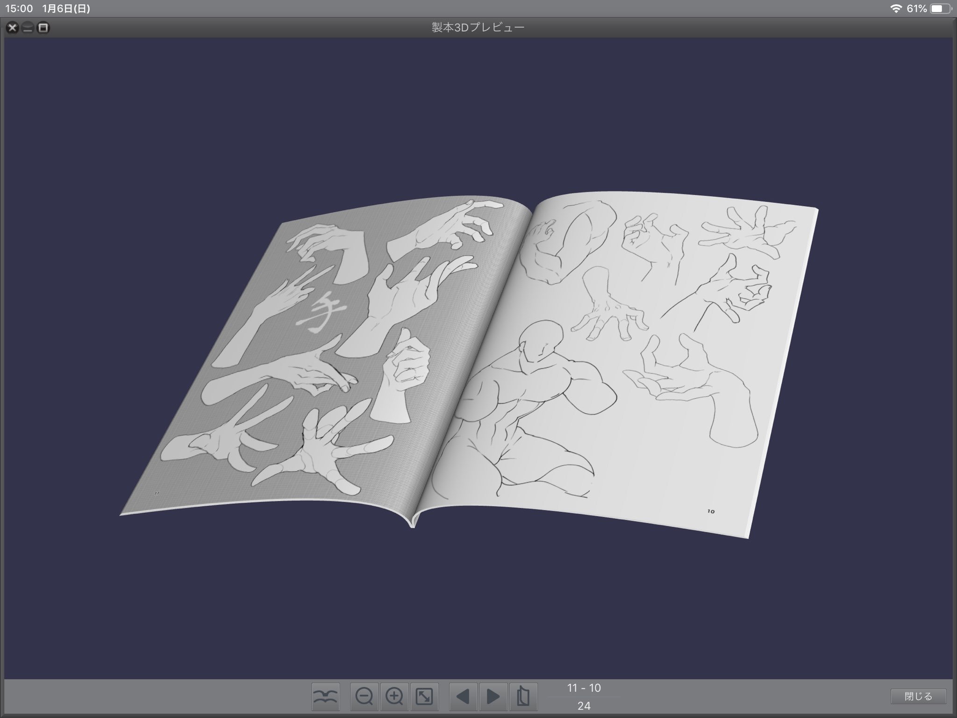
Task: Open the Wi-Fi status indicator
Action: [x=896, y=7]
